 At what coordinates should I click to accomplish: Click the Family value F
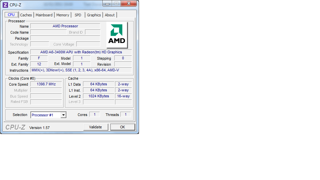point(39,58)
